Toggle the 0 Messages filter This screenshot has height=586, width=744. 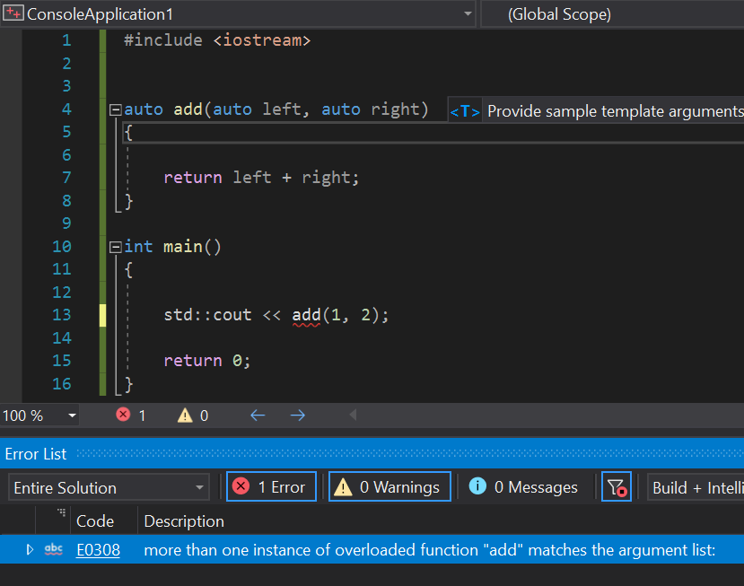click(x=523, y=486)
